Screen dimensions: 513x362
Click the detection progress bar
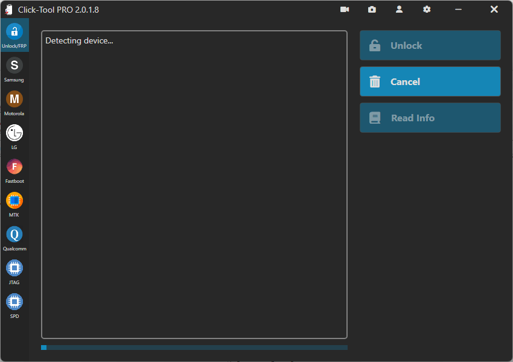pyautogui.click(x=194, y=347)
